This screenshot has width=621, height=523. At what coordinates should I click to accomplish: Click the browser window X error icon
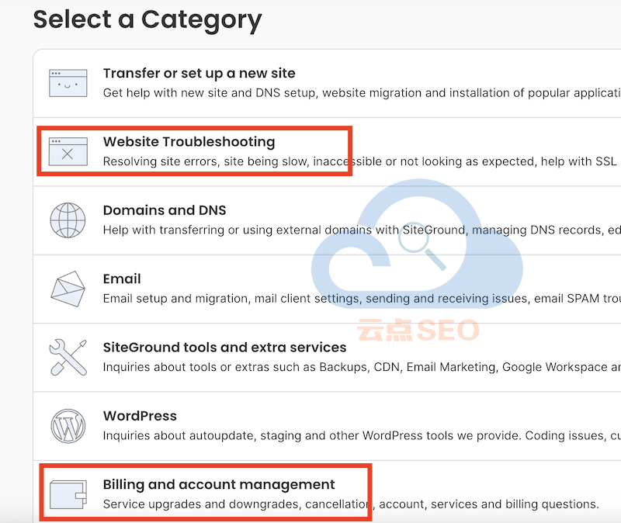[x=68, y=151]
